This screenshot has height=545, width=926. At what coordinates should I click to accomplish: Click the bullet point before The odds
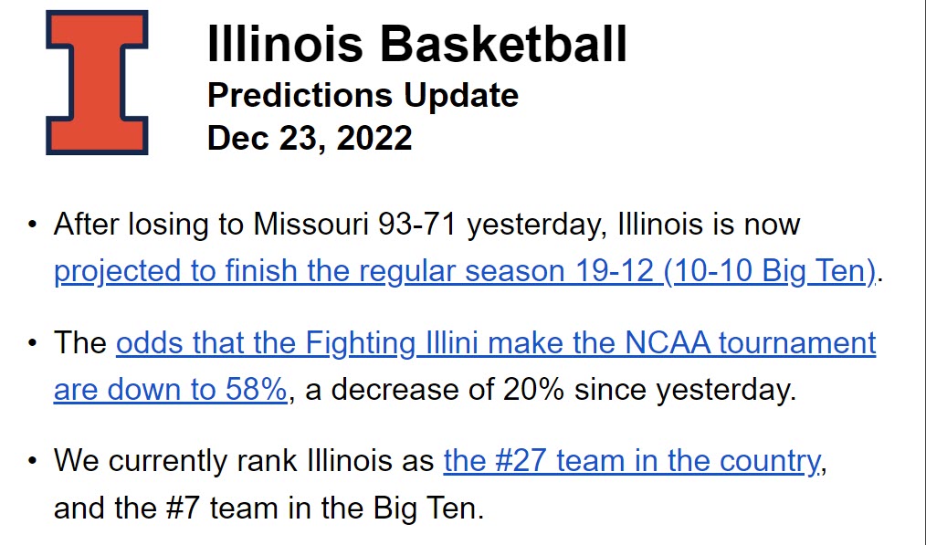(x=32, y=343)
